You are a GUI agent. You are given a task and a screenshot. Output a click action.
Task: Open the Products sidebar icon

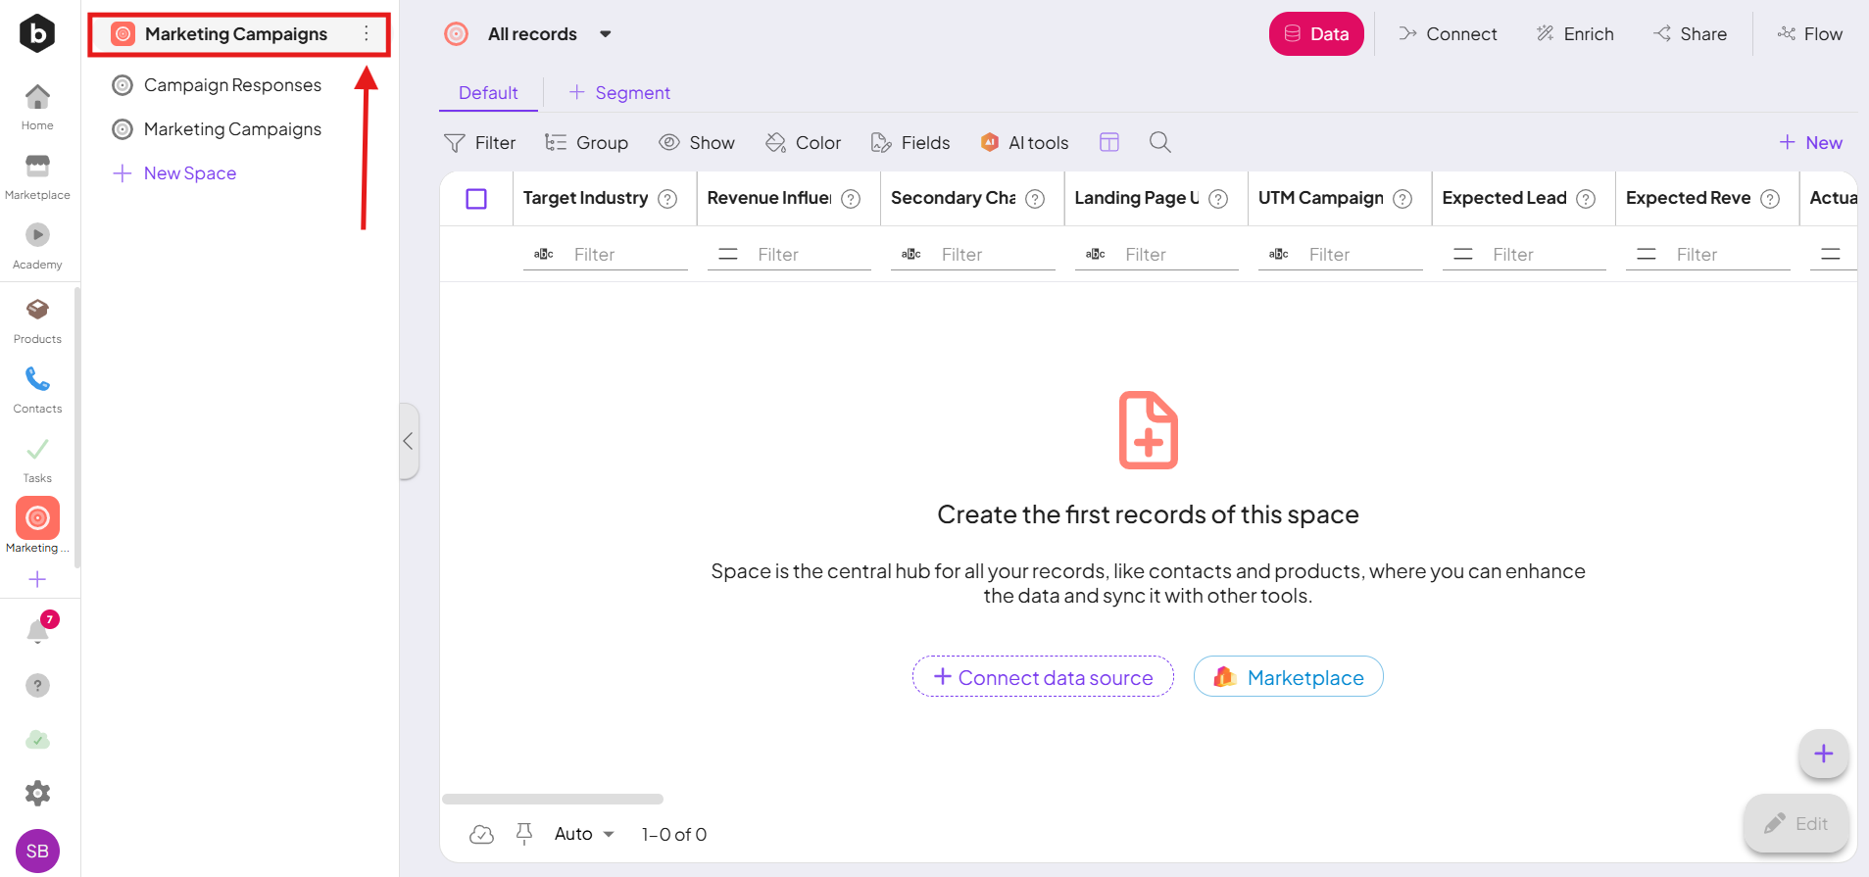click(x=37, y=319)
